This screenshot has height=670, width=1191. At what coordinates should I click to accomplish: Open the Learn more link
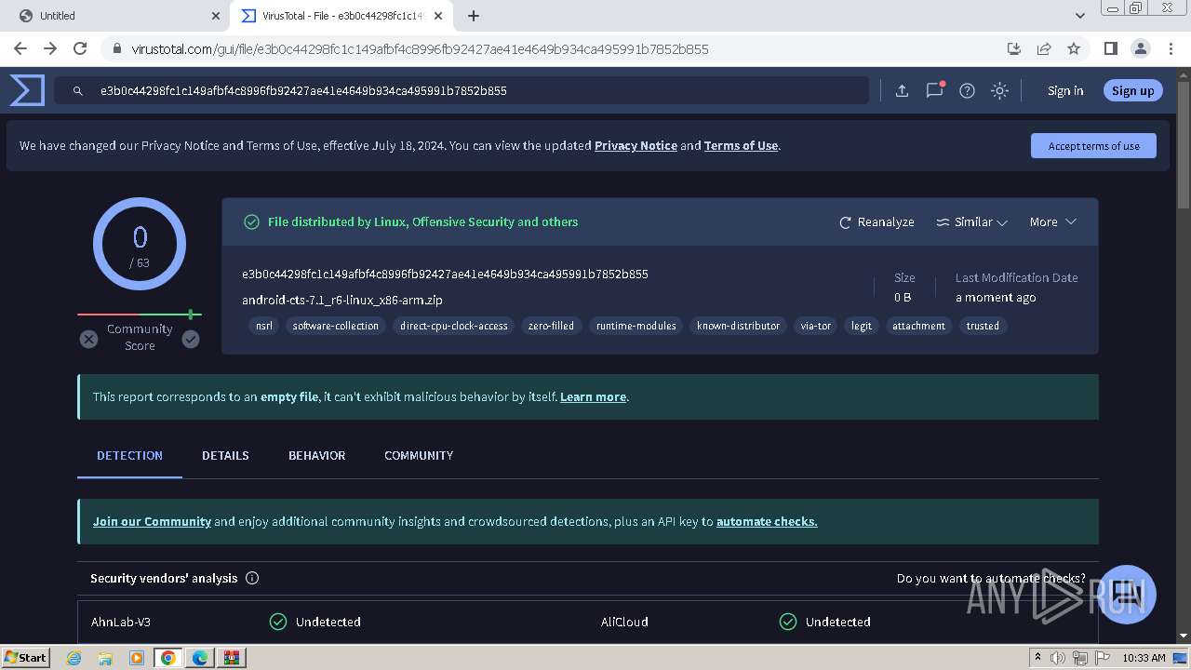point(593,396)
